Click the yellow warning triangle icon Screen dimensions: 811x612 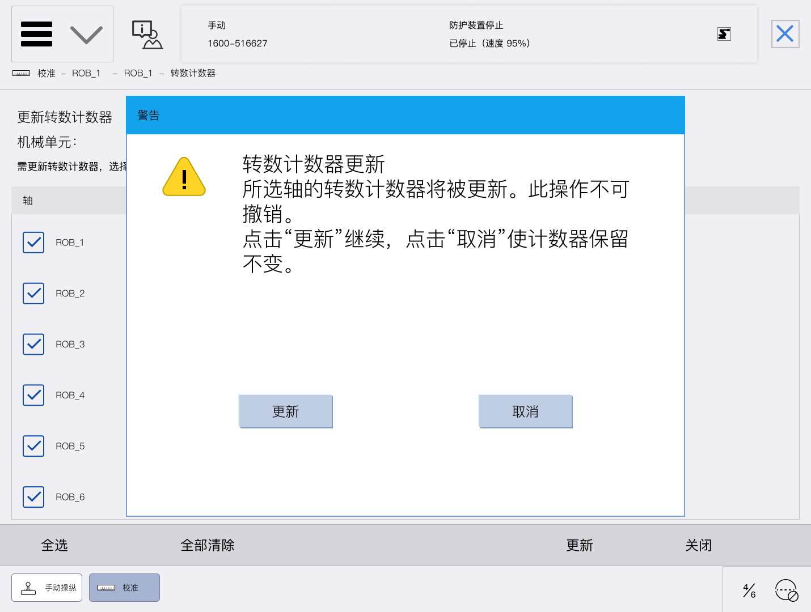184,177
